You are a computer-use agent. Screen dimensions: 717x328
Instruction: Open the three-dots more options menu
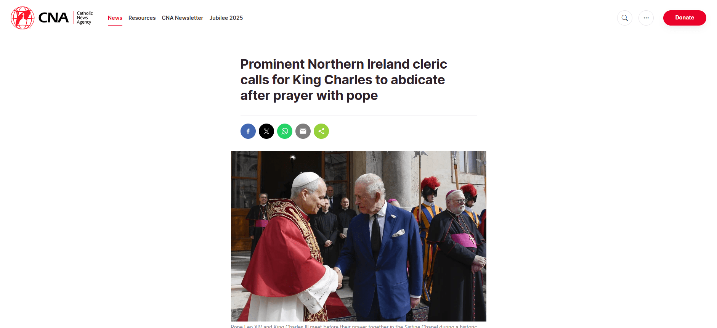646,18
